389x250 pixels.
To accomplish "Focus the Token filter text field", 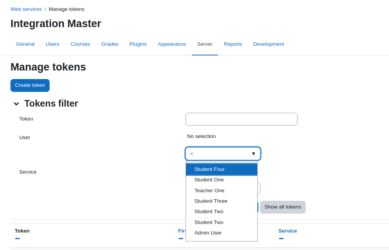I will point(241,119).
